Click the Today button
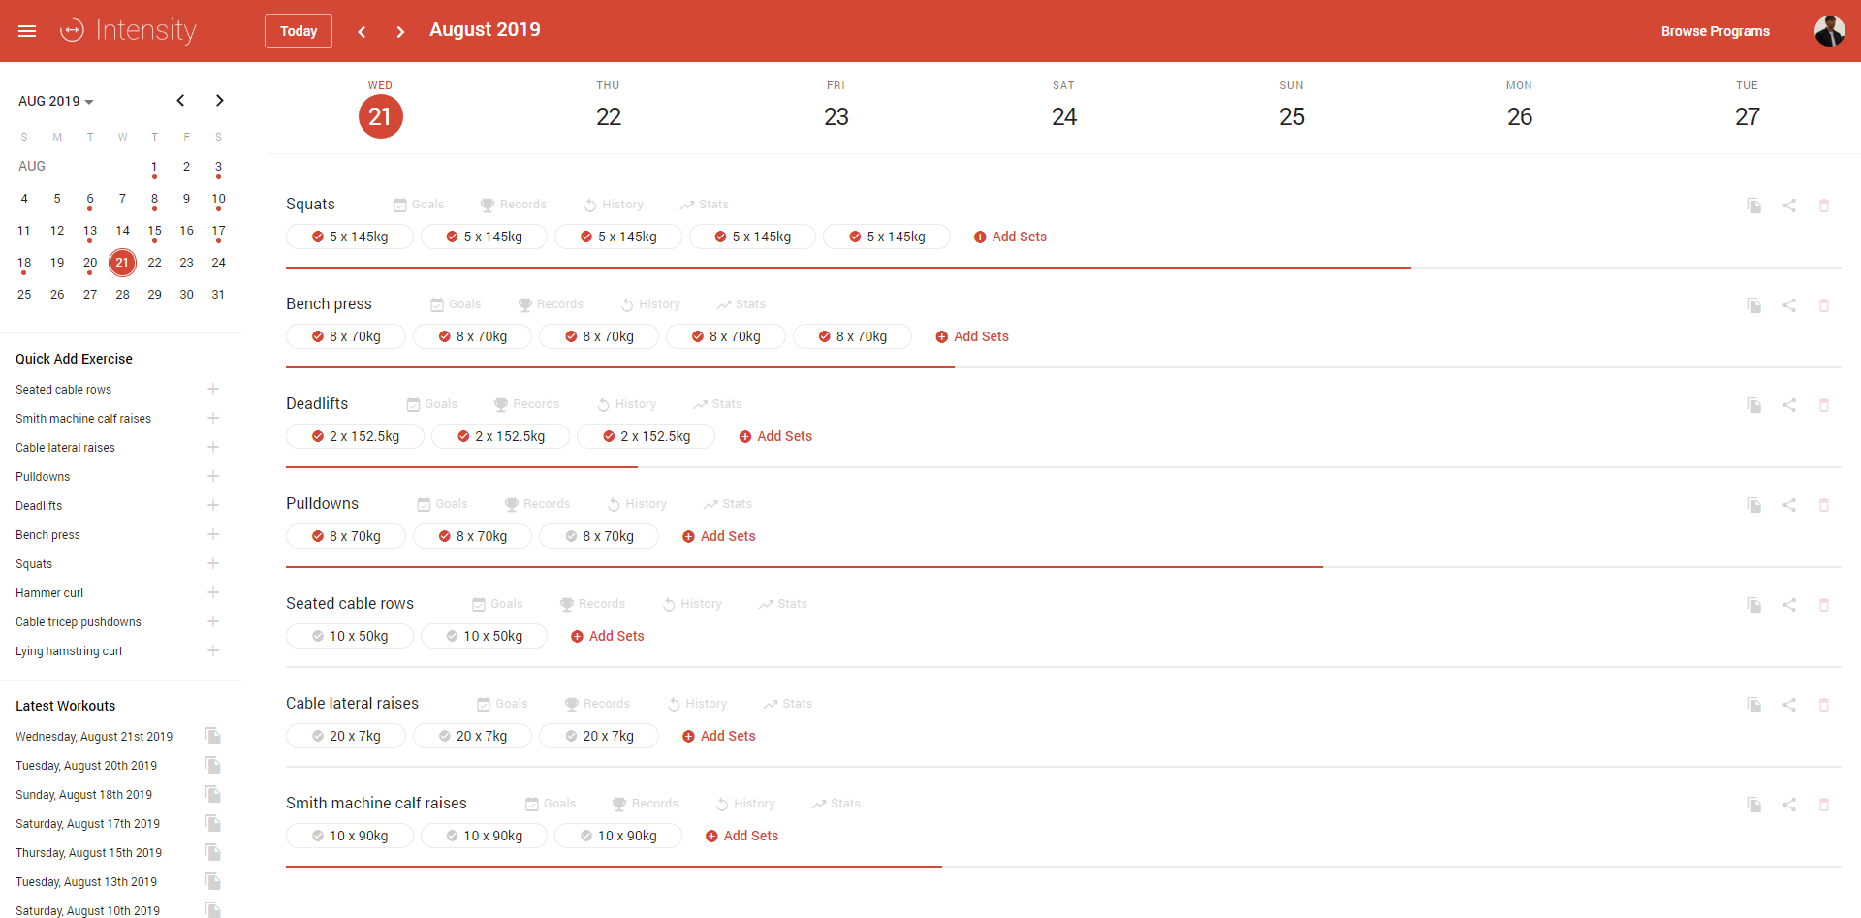Viewport: 1861px width, 918px height. click(x=299, y=31)
